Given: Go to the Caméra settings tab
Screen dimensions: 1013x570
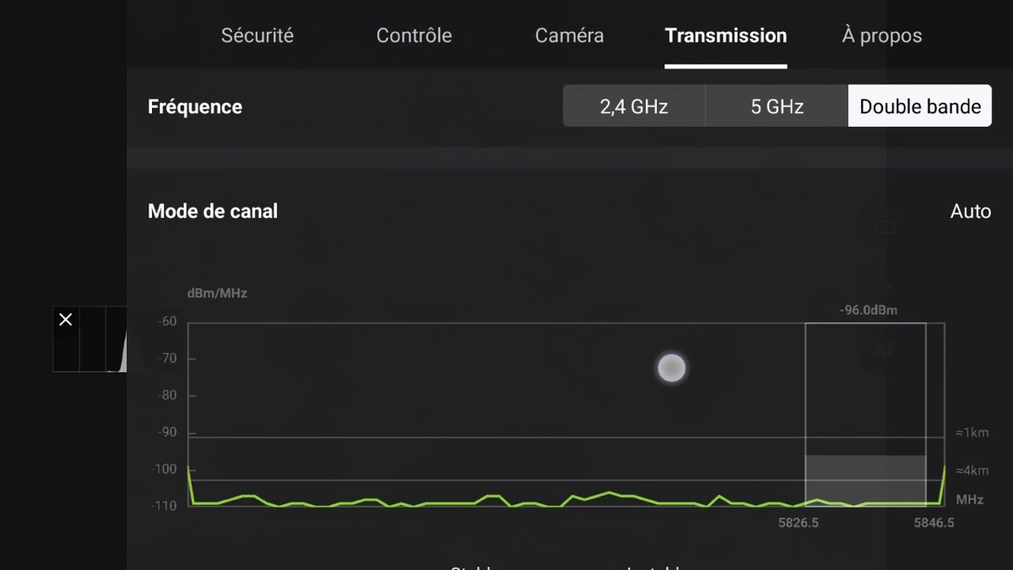Looking at the screenshot, I should coord(569,35).
